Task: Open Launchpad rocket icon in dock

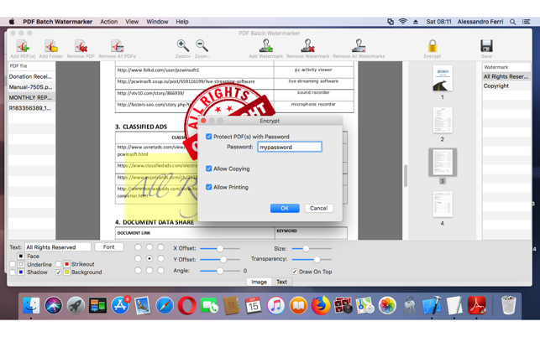Action: coord(76,305)
